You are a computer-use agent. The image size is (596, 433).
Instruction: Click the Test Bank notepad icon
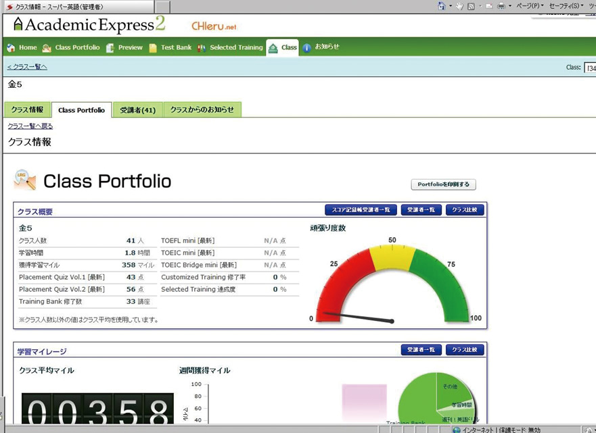click(153, 48)
